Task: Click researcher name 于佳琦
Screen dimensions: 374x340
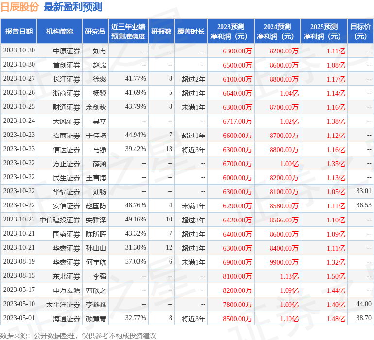Action: (x=96, y=136)
